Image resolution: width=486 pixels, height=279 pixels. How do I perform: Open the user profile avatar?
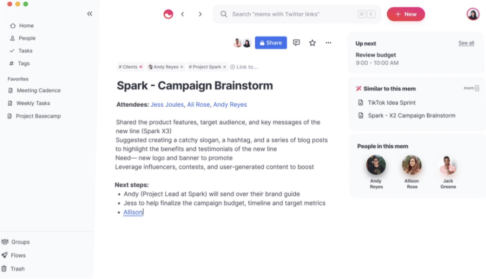click(x=473, y=14)
